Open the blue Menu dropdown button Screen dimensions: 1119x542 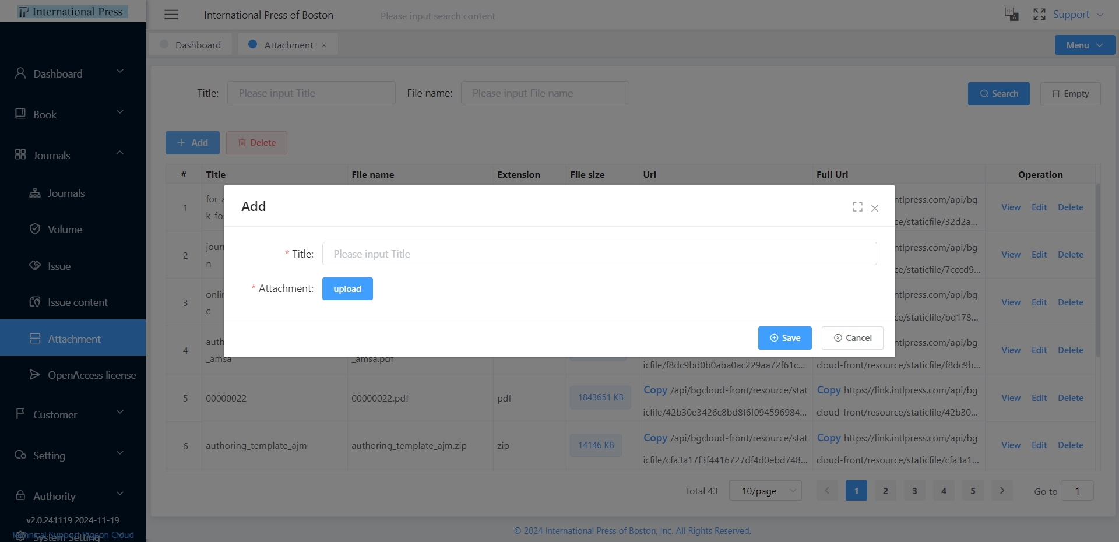click(x=1084, y=45)
